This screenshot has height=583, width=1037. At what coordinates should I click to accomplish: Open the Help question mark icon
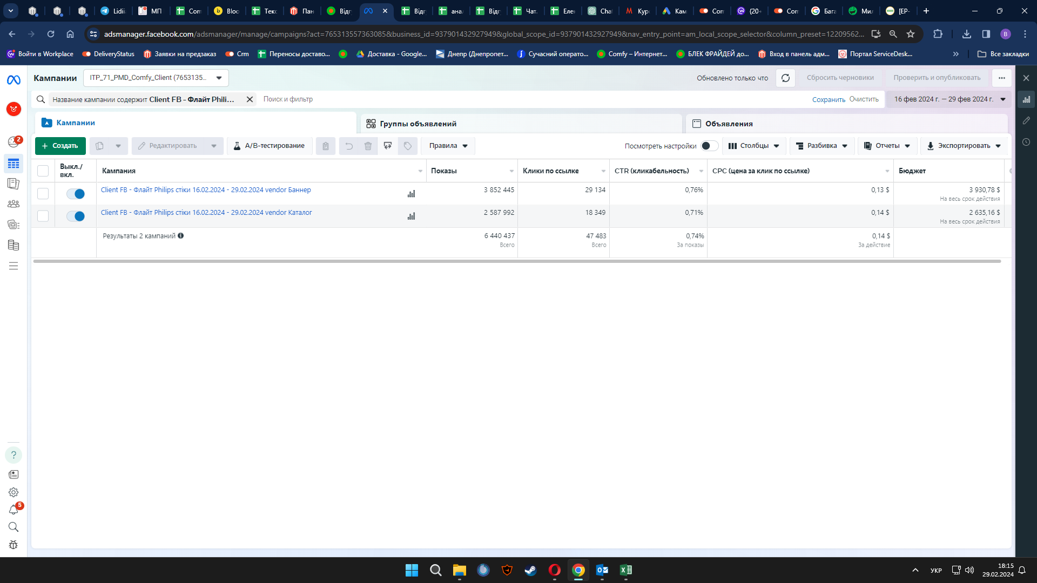pos(14,455)
